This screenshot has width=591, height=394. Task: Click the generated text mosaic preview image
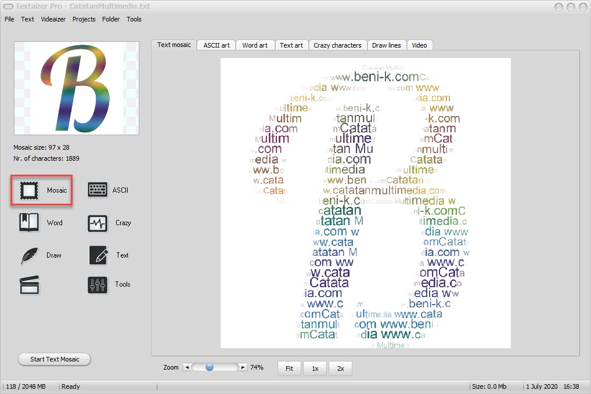click(366, 203)
